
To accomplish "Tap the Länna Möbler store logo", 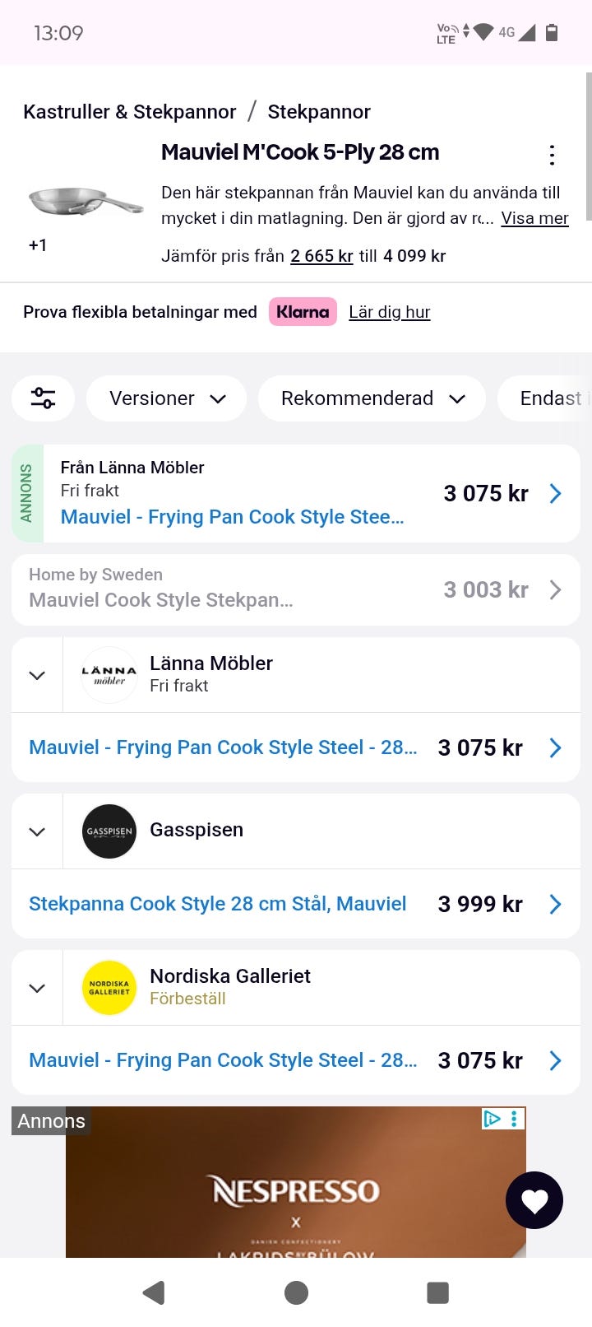I will point(109,675).
